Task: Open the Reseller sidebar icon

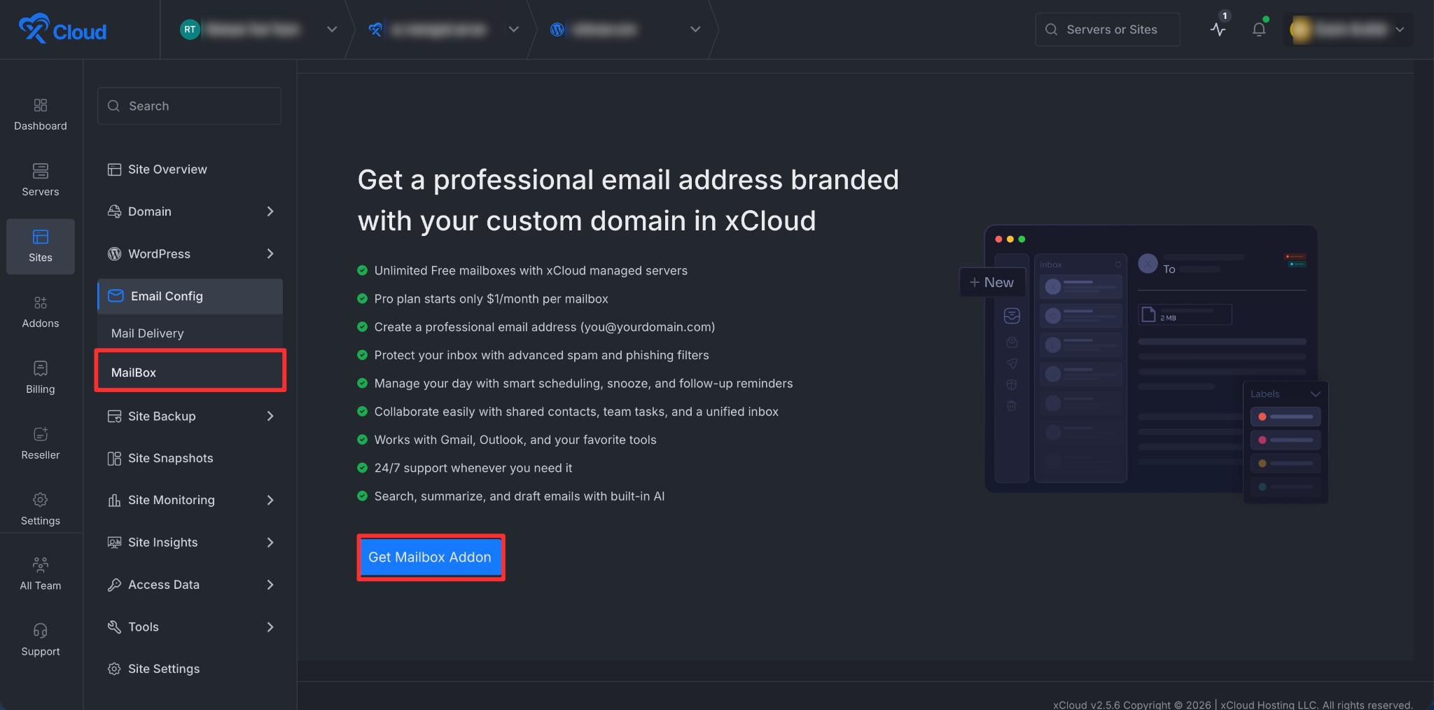Action: pos(41,434)
